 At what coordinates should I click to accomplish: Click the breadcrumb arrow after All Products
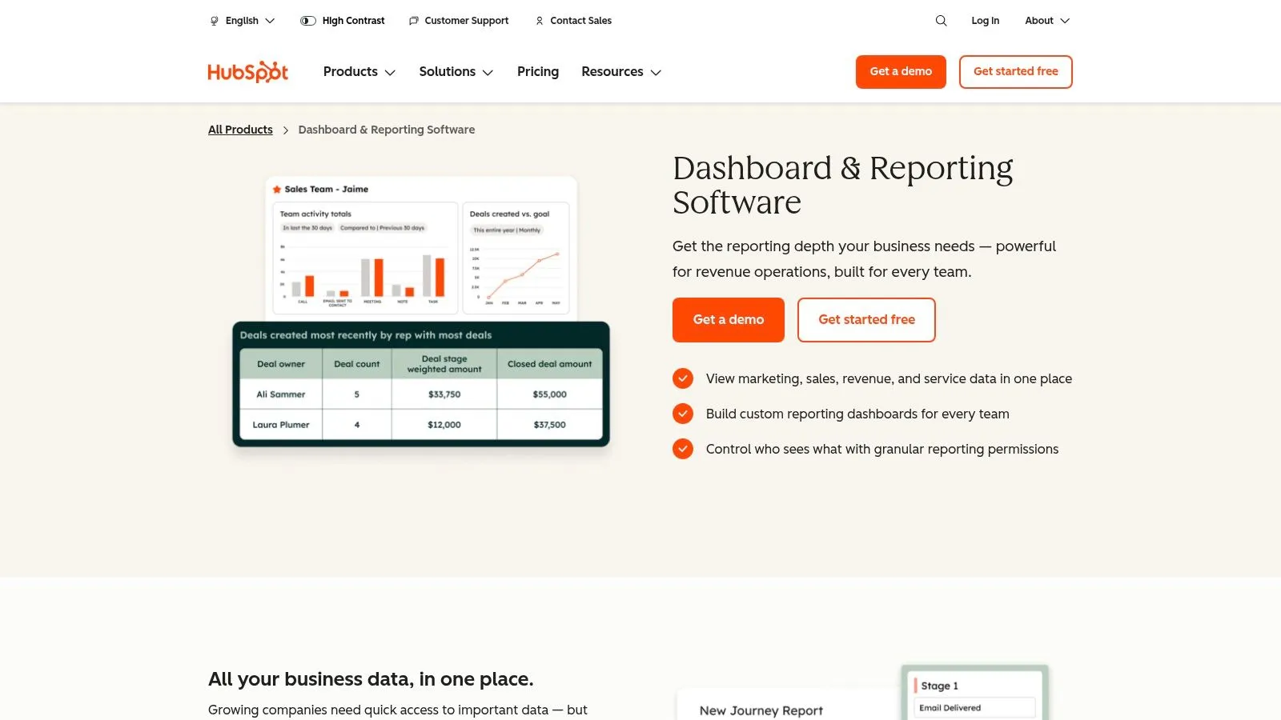pos(285,130)
